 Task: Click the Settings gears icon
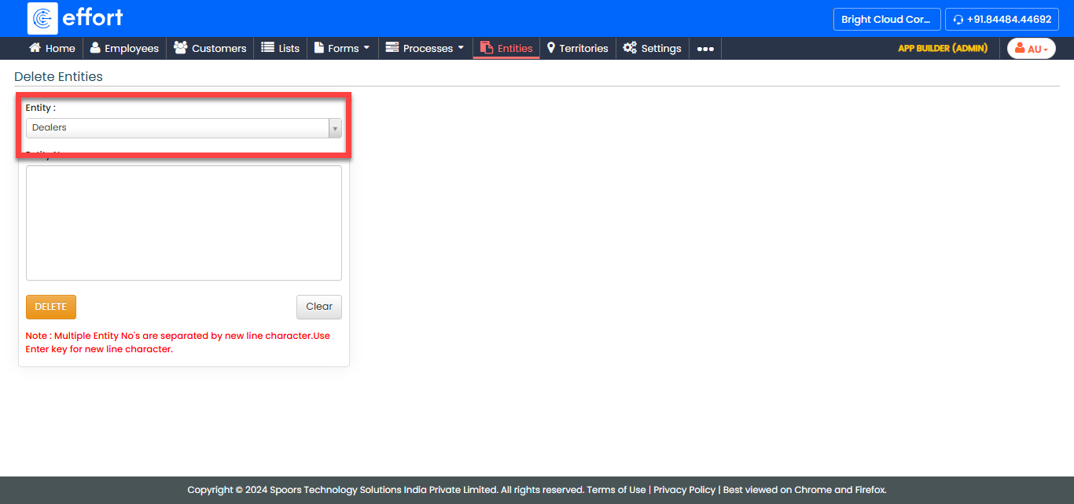click(x=630, y=48)
